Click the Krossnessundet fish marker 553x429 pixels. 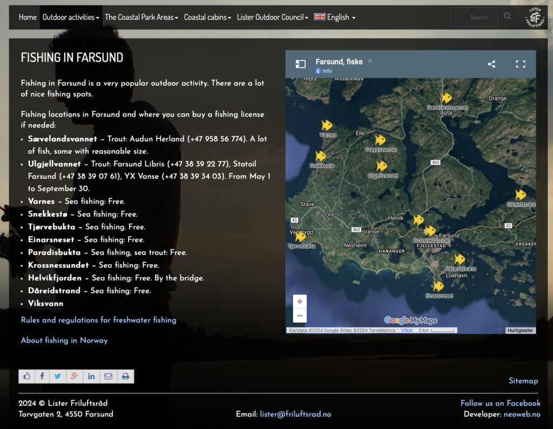pyautogui.click(x=430, y=231)
